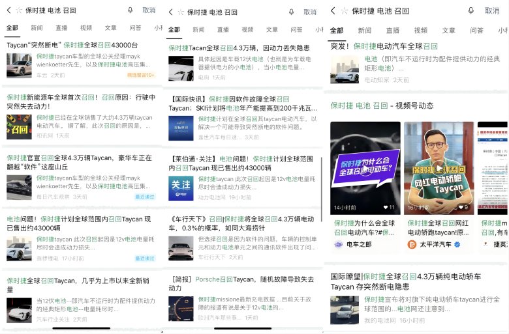The height and width of the screenshot is (334, 509).
Task: Click the 太平洋汽车 account avatar icon
Action: 412,245
